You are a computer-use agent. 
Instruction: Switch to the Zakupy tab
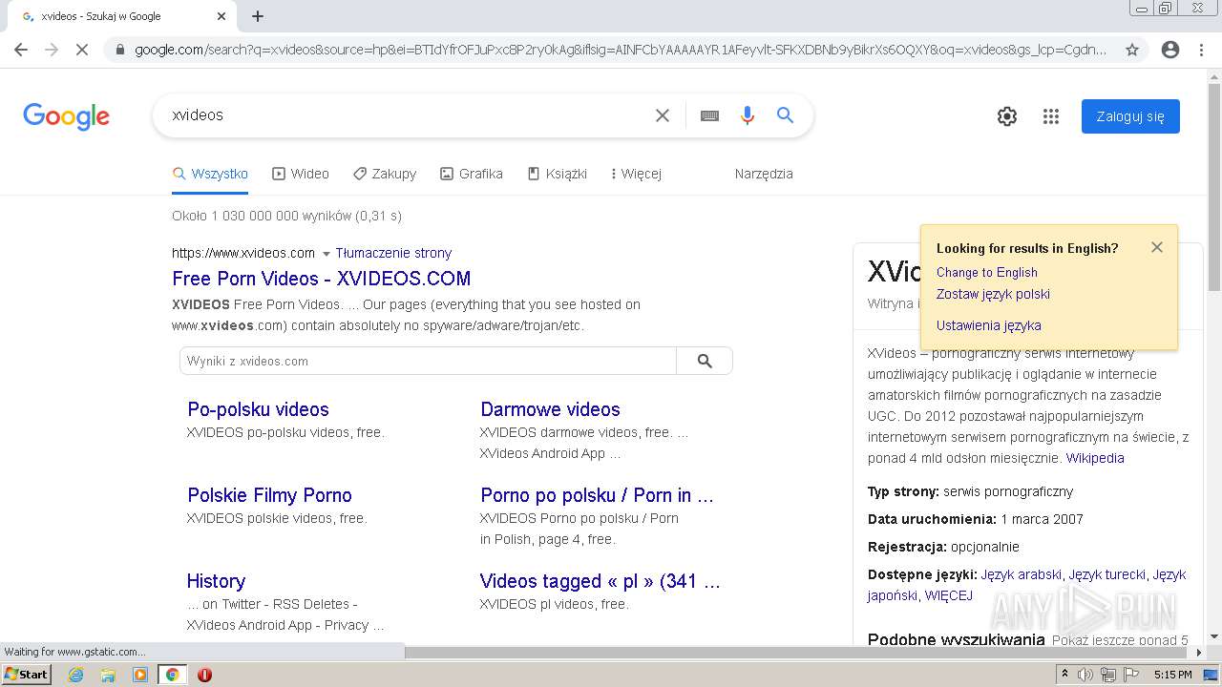coord(385,174)
